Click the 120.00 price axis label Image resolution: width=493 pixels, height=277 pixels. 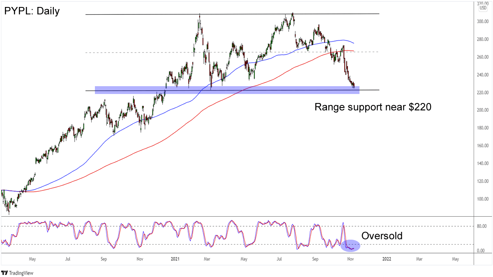(483, 181)
